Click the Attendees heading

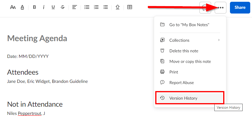click(x=23, y=72)
